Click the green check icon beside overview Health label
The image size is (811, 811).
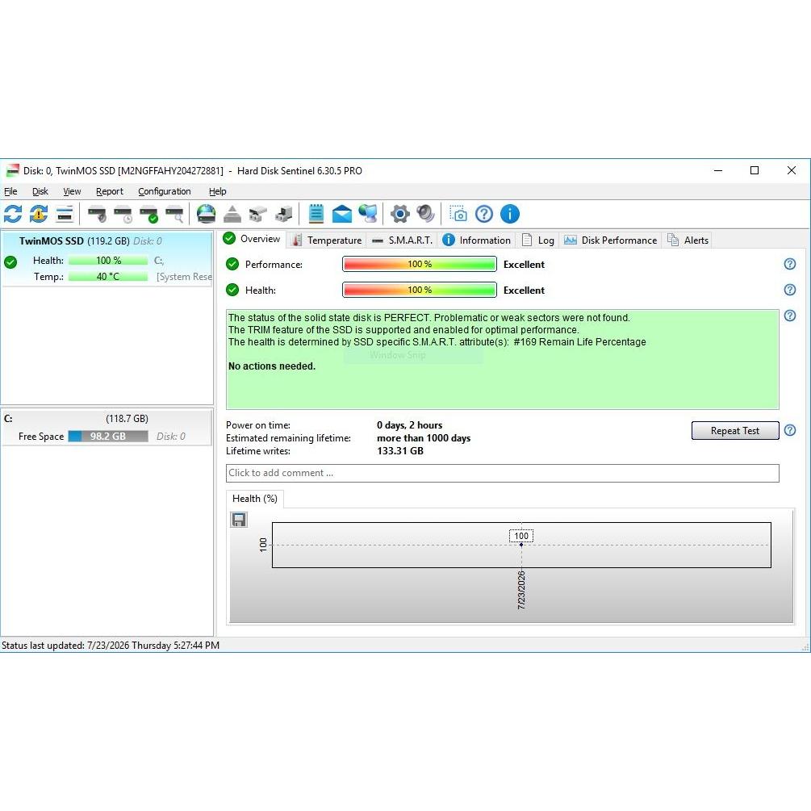232,290
